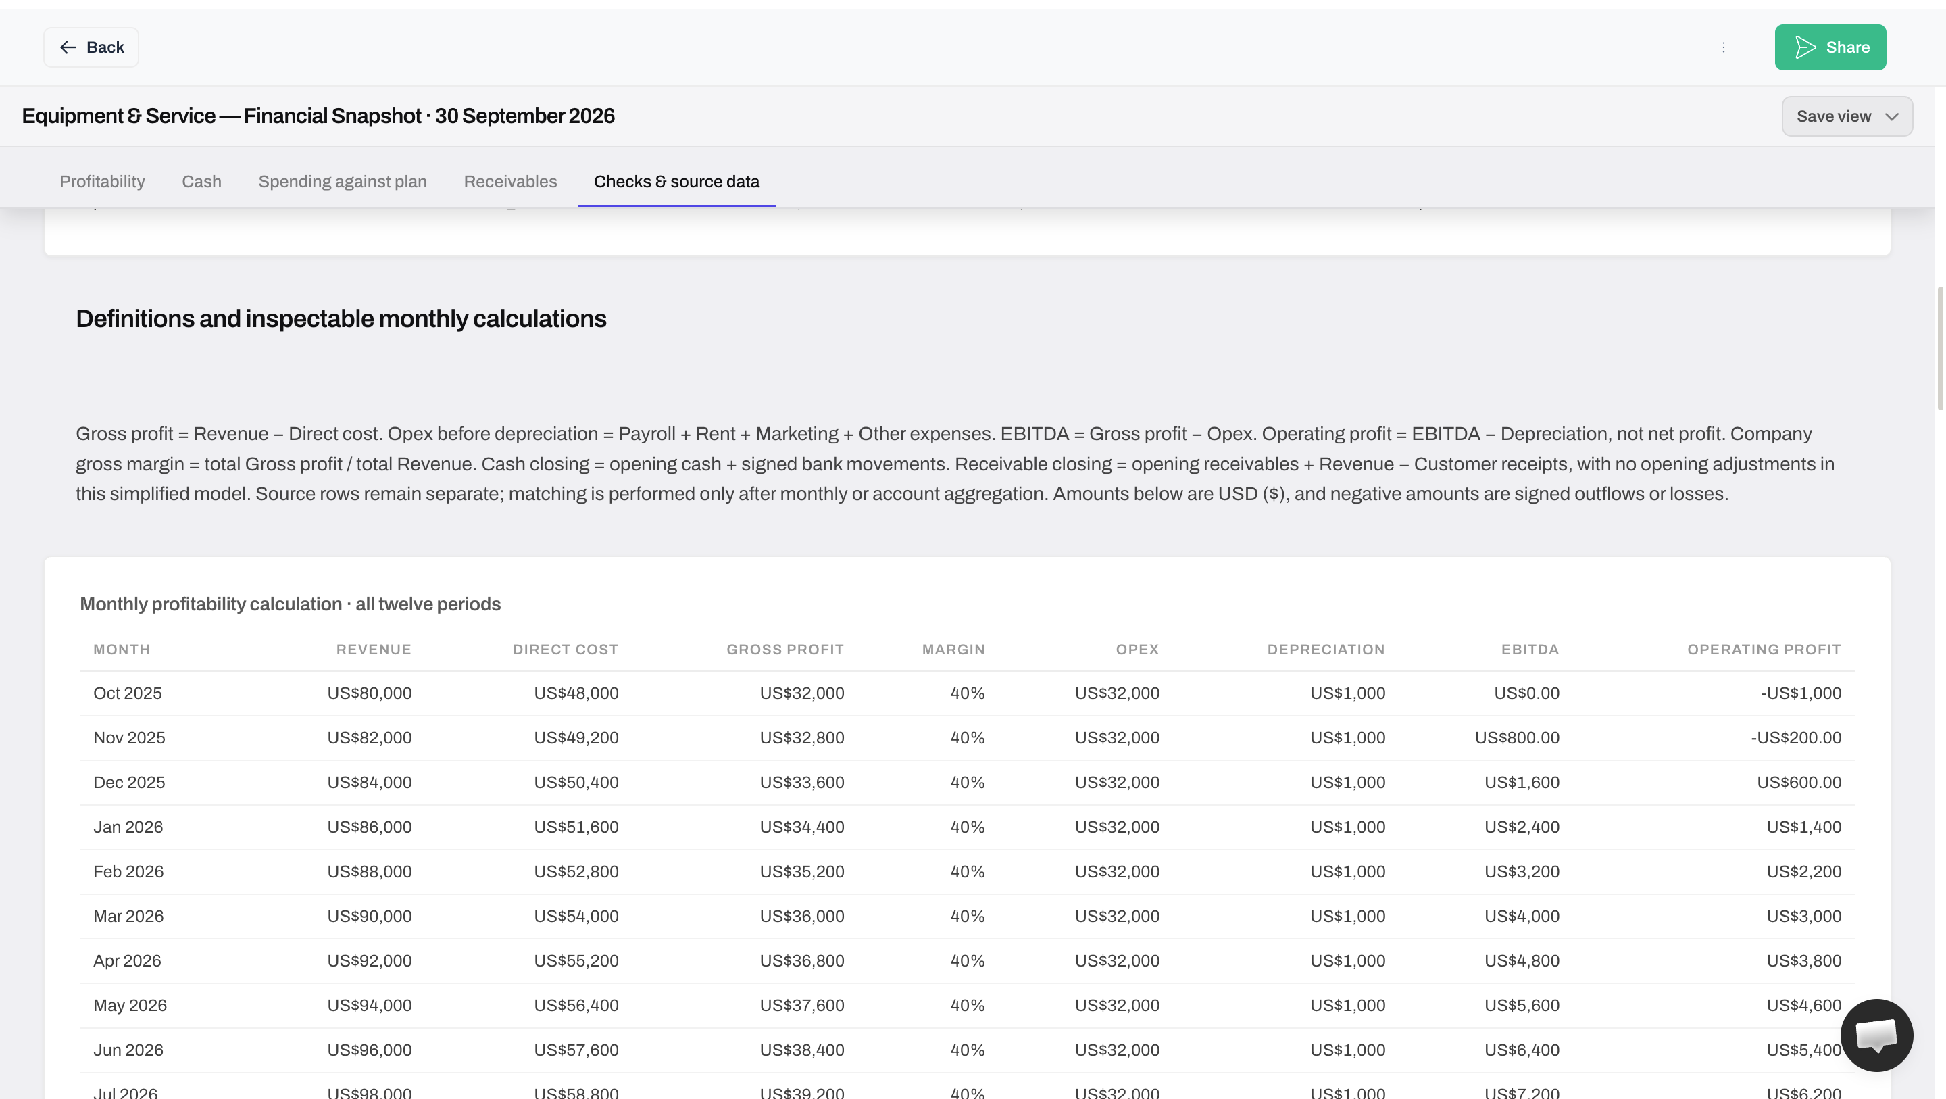This screenshot has width=1946, height=1099.
Task: Select the Apr 2026 row label
Action: [x=127, y=960]
